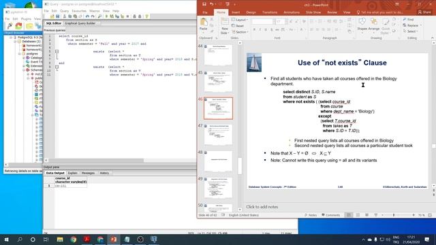This screenshot has width=436, height=245.
Task: Click slide thumbnail panel vertical scrollbar
Action: pyautogui.click(x=240, y=166)
